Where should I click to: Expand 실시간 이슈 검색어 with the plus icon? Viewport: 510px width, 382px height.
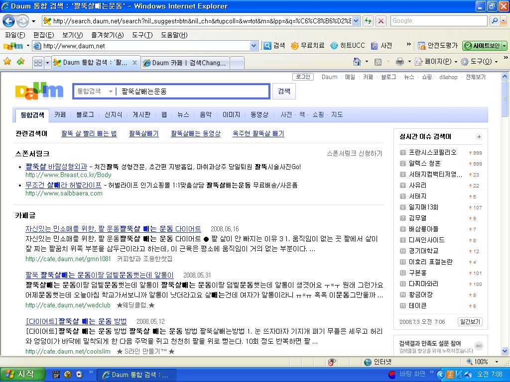tap(479, 137)
